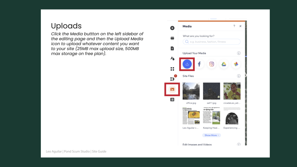Select the Media button in left sidebar

pyautogui.click(x=172, y=89)
